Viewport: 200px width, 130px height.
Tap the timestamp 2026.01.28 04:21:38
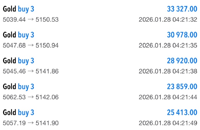pos(168,71)
